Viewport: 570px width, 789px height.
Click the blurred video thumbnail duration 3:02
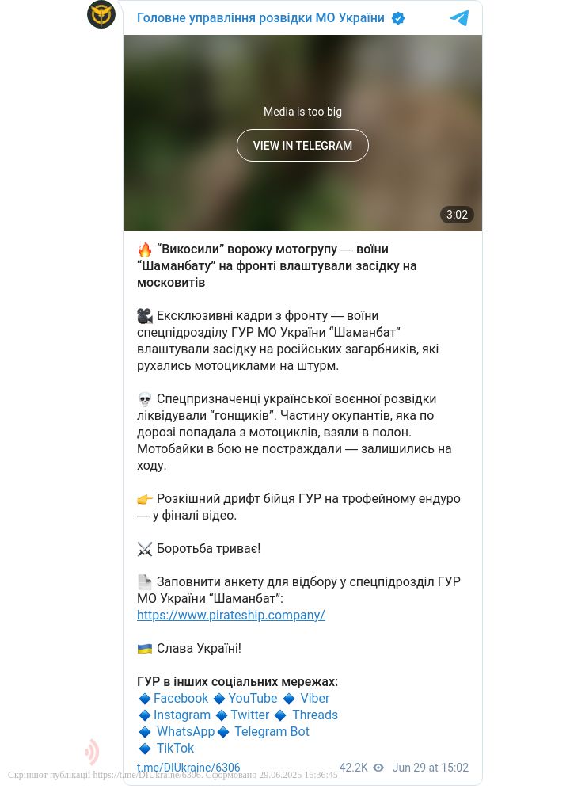click(457, 215)
